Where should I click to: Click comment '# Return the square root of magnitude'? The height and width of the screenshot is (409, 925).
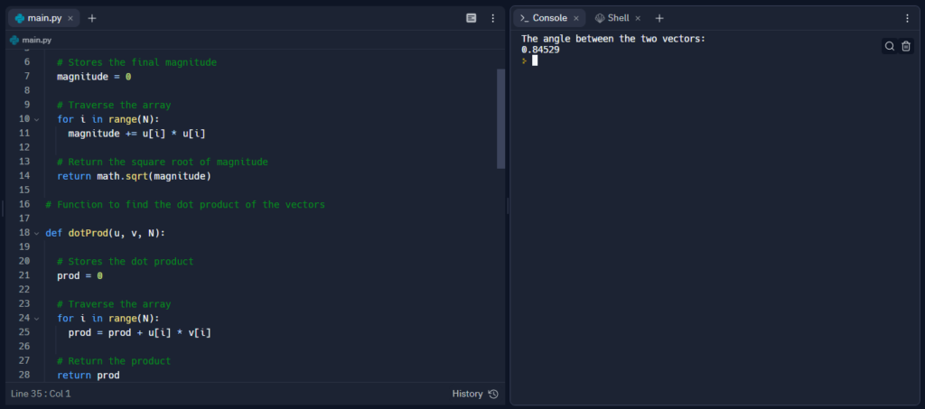[163, 162]
